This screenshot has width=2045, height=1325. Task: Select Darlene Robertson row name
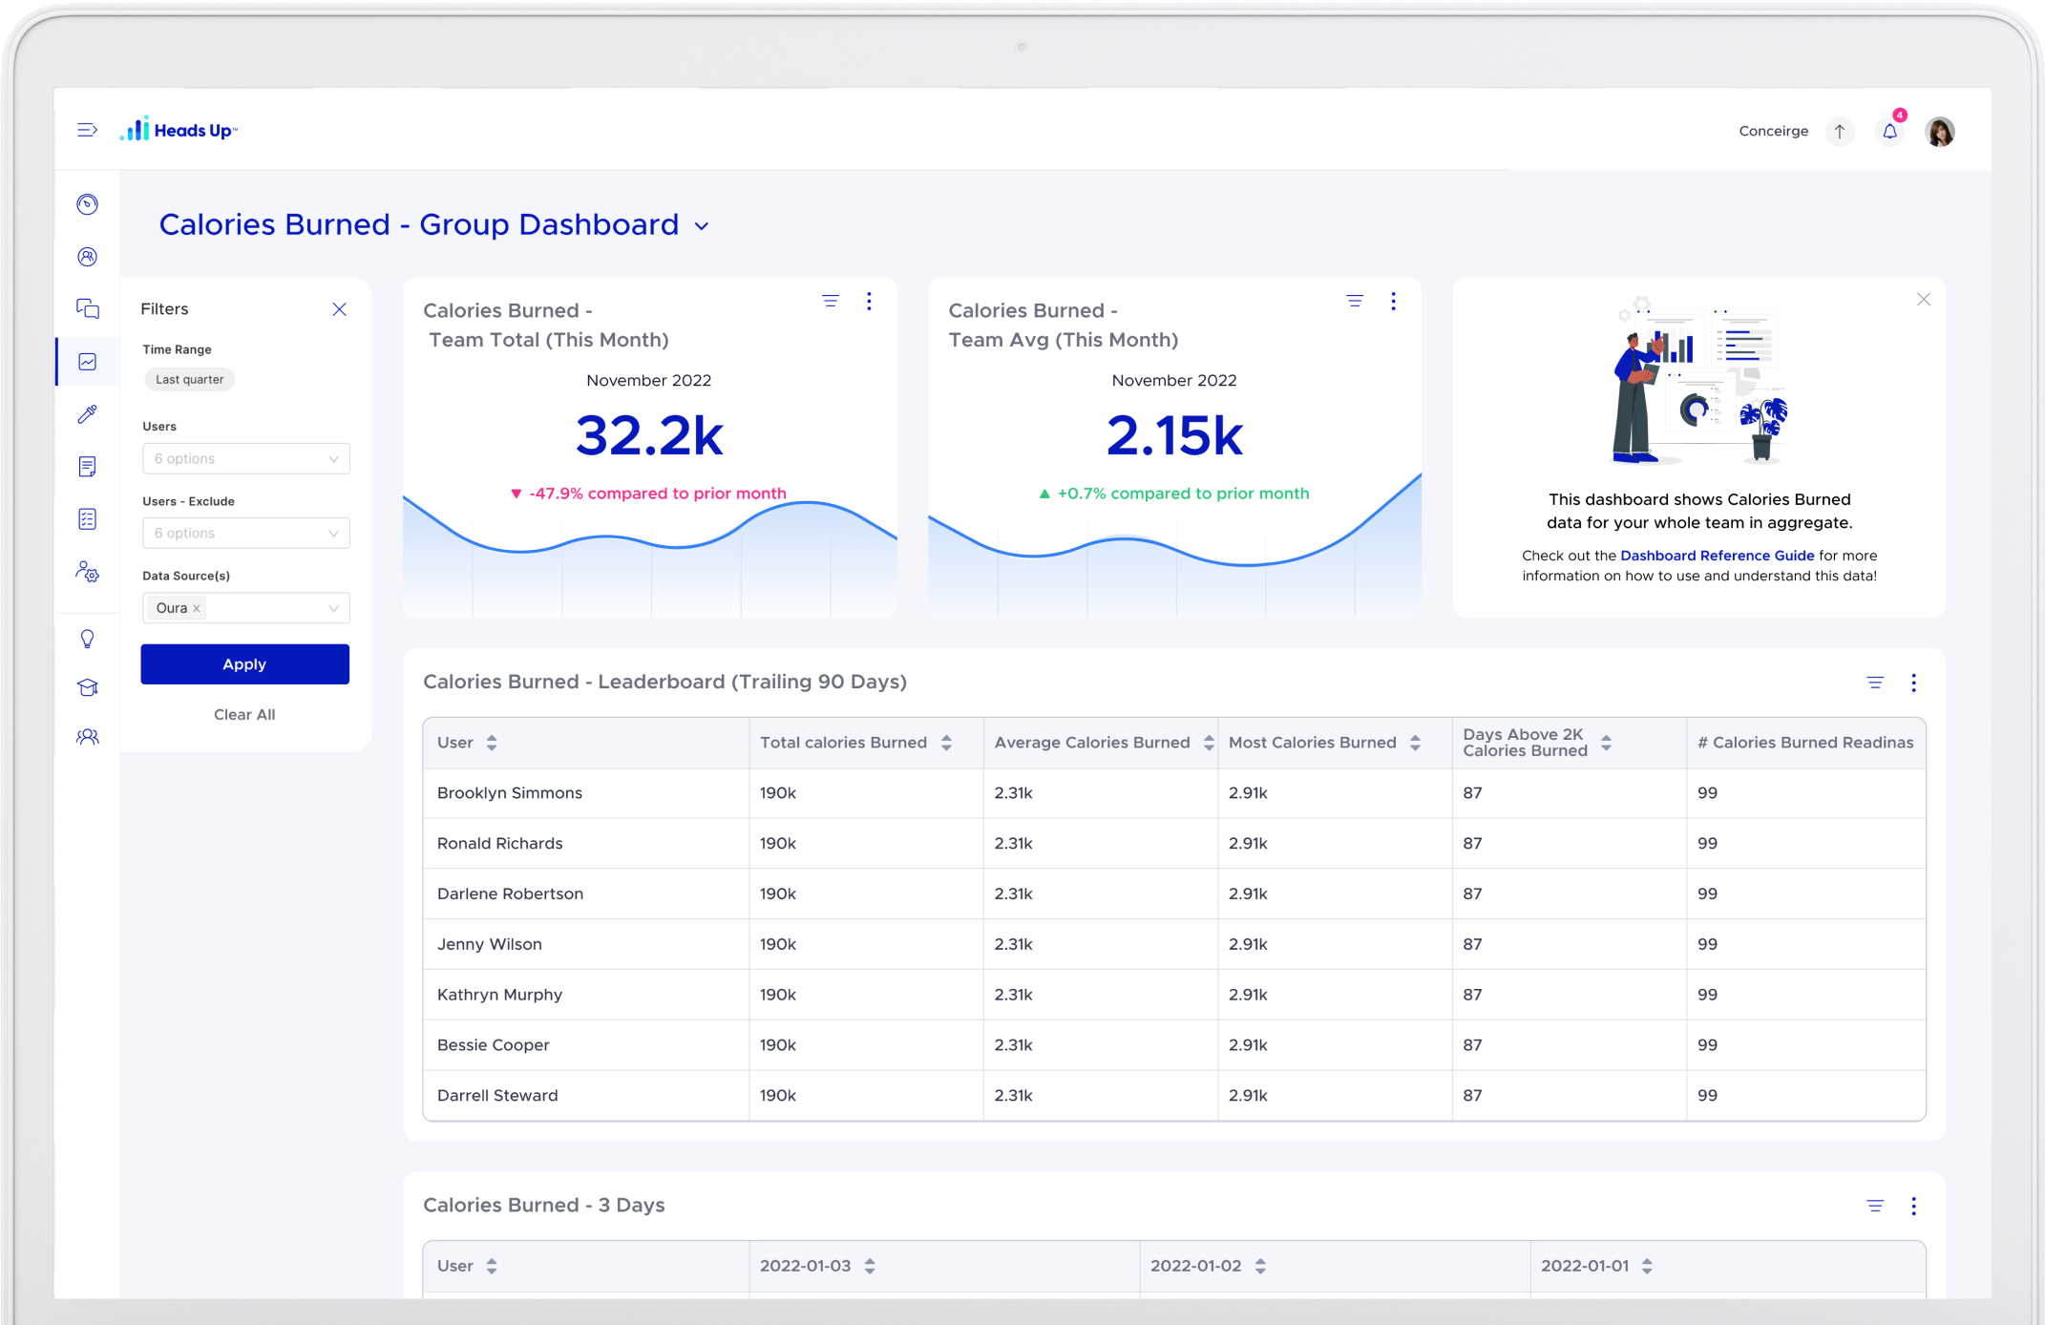[x=510, y=894]
